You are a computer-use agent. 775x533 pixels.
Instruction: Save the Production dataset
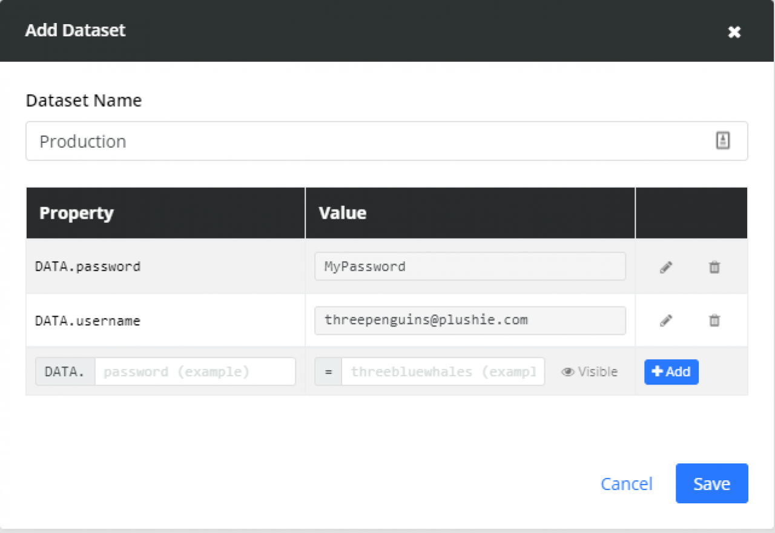711,483
